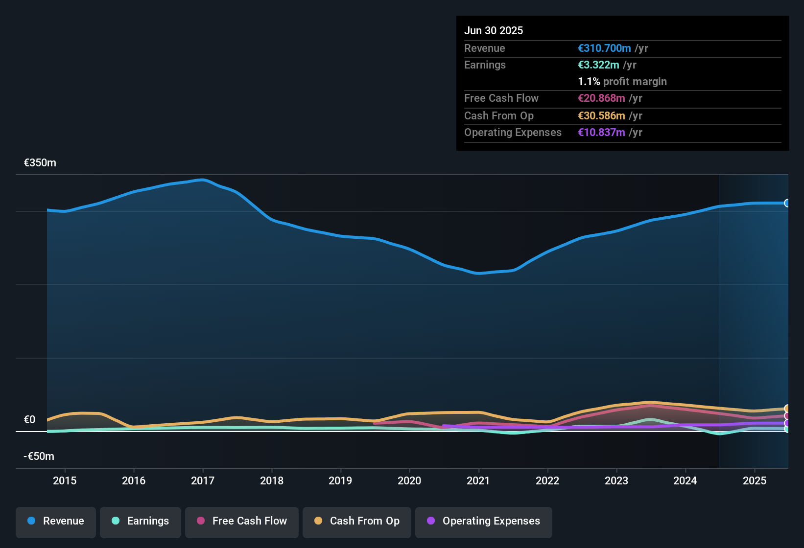Click the €310.700m Revenue value
This screenshot has height=548, width=804.
click(x=604, y=48)
